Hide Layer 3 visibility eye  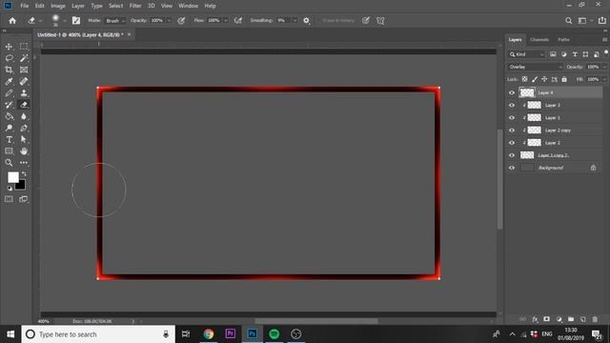512,105
